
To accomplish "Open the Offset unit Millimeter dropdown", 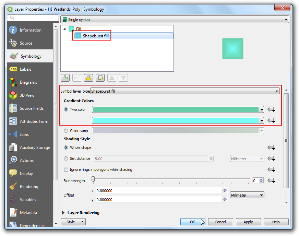I will point(247,195).
